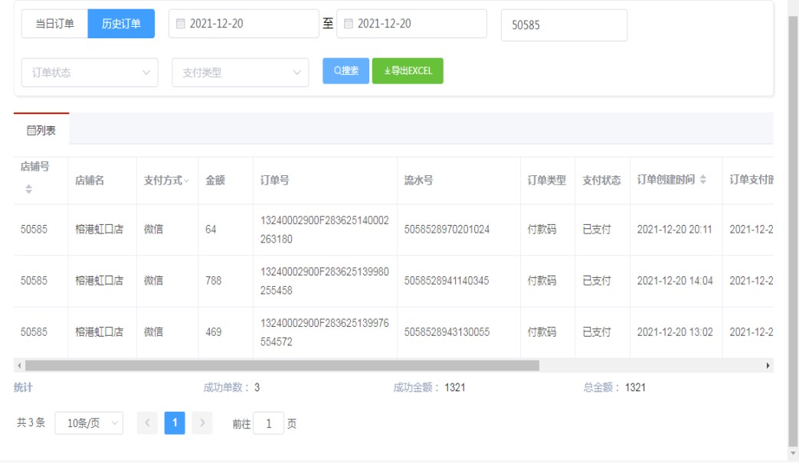The image size is (799, 463).
Task: Sort by 店铺号 column arrows
Action: (x=29, y=189)
